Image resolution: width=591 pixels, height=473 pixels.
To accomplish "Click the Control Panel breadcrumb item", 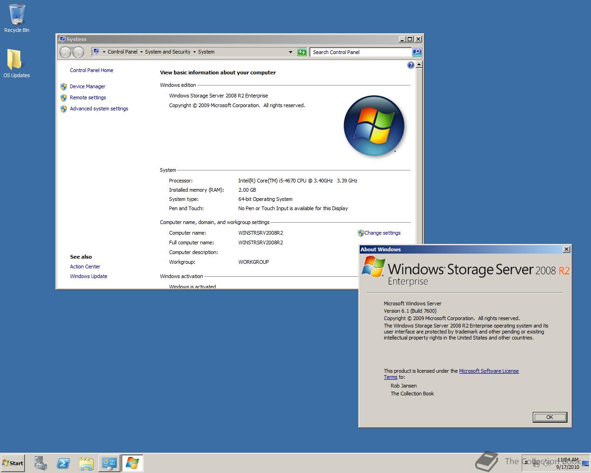I will [x=122, y=52].
